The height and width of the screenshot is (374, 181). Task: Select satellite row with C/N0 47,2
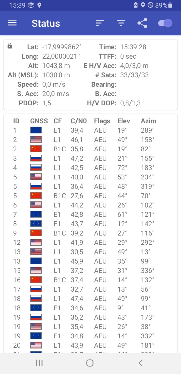tap(90, 158)
